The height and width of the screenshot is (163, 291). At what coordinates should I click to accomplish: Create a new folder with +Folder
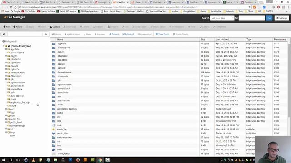(x=18, y=27)
